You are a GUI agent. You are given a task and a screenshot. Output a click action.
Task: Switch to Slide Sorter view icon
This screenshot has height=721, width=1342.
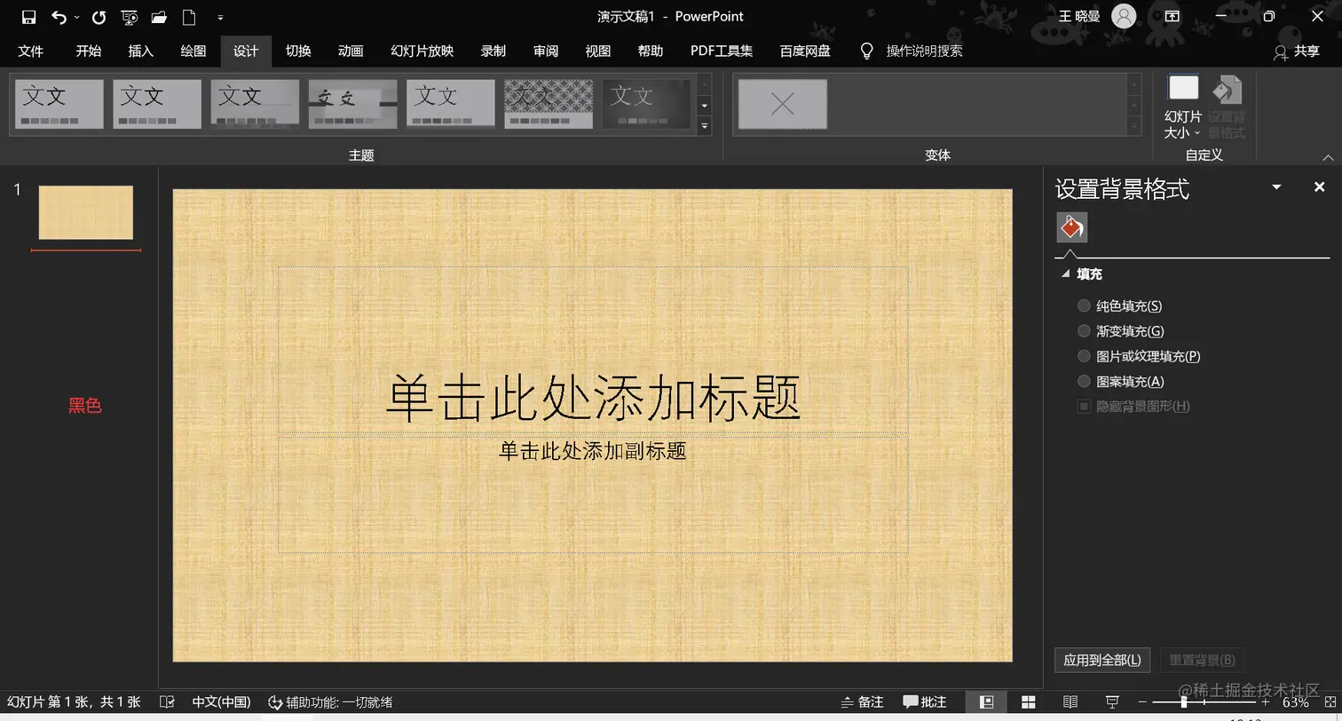pyautogui.click(x=1029, y=701)
